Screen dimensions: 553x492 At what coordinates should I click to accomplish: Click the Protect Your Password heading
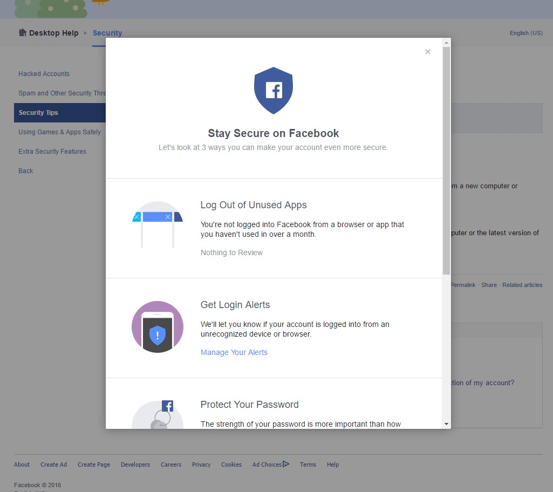tap(250, 405)
